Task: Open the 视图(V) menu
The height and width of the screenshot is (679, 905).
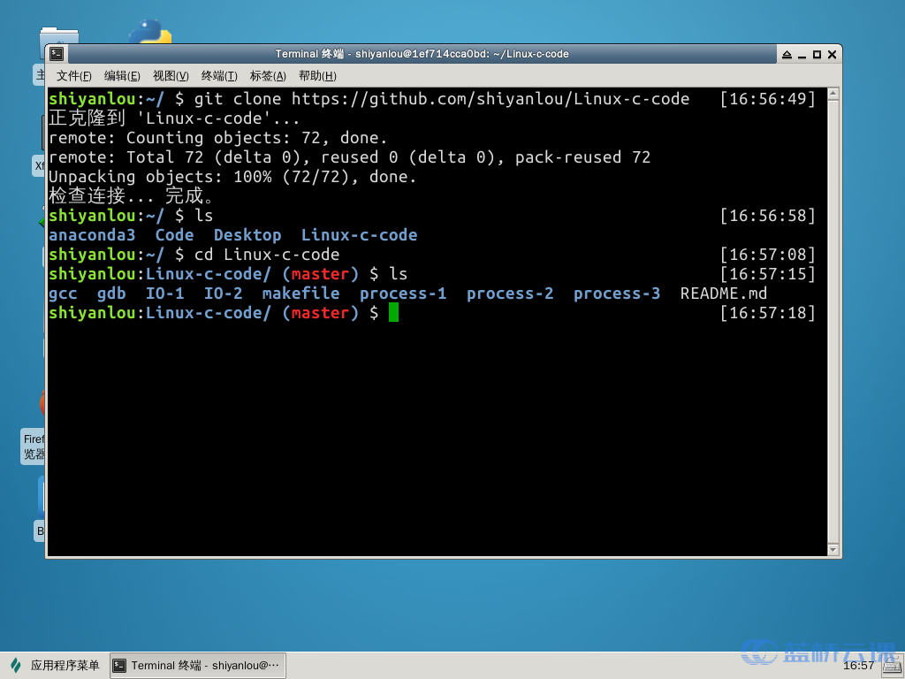Action: [171, 76]
